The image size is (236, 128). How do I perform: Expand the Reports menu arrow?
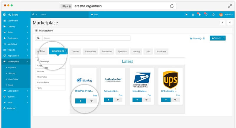pos(27,50)
